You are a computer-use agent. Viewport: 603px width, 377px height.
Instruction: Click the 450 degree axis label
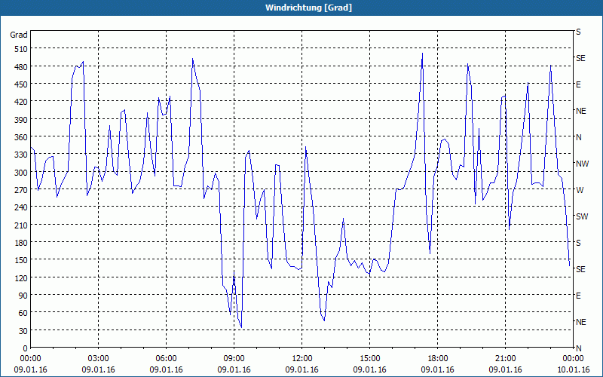(x=21, y=84)
